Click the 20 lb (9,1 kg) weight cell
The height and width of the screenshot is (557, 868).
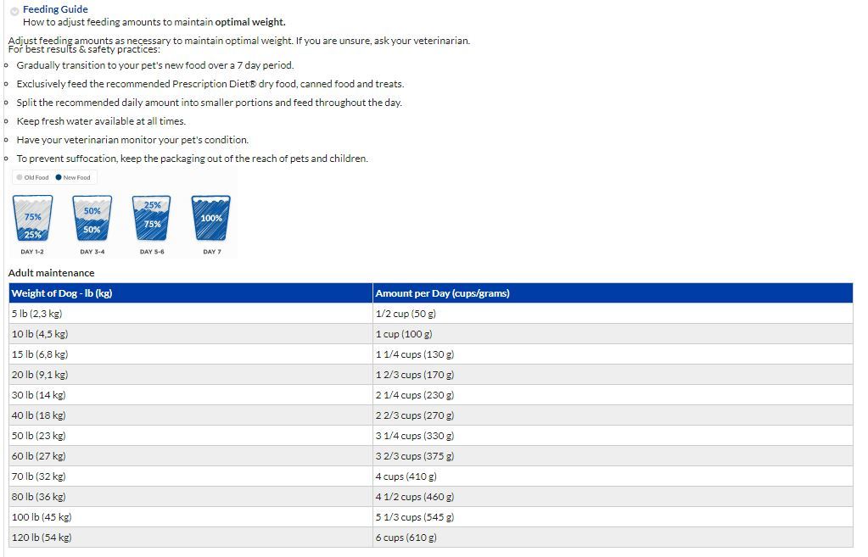pyautogui.click(x=40, y=375)
